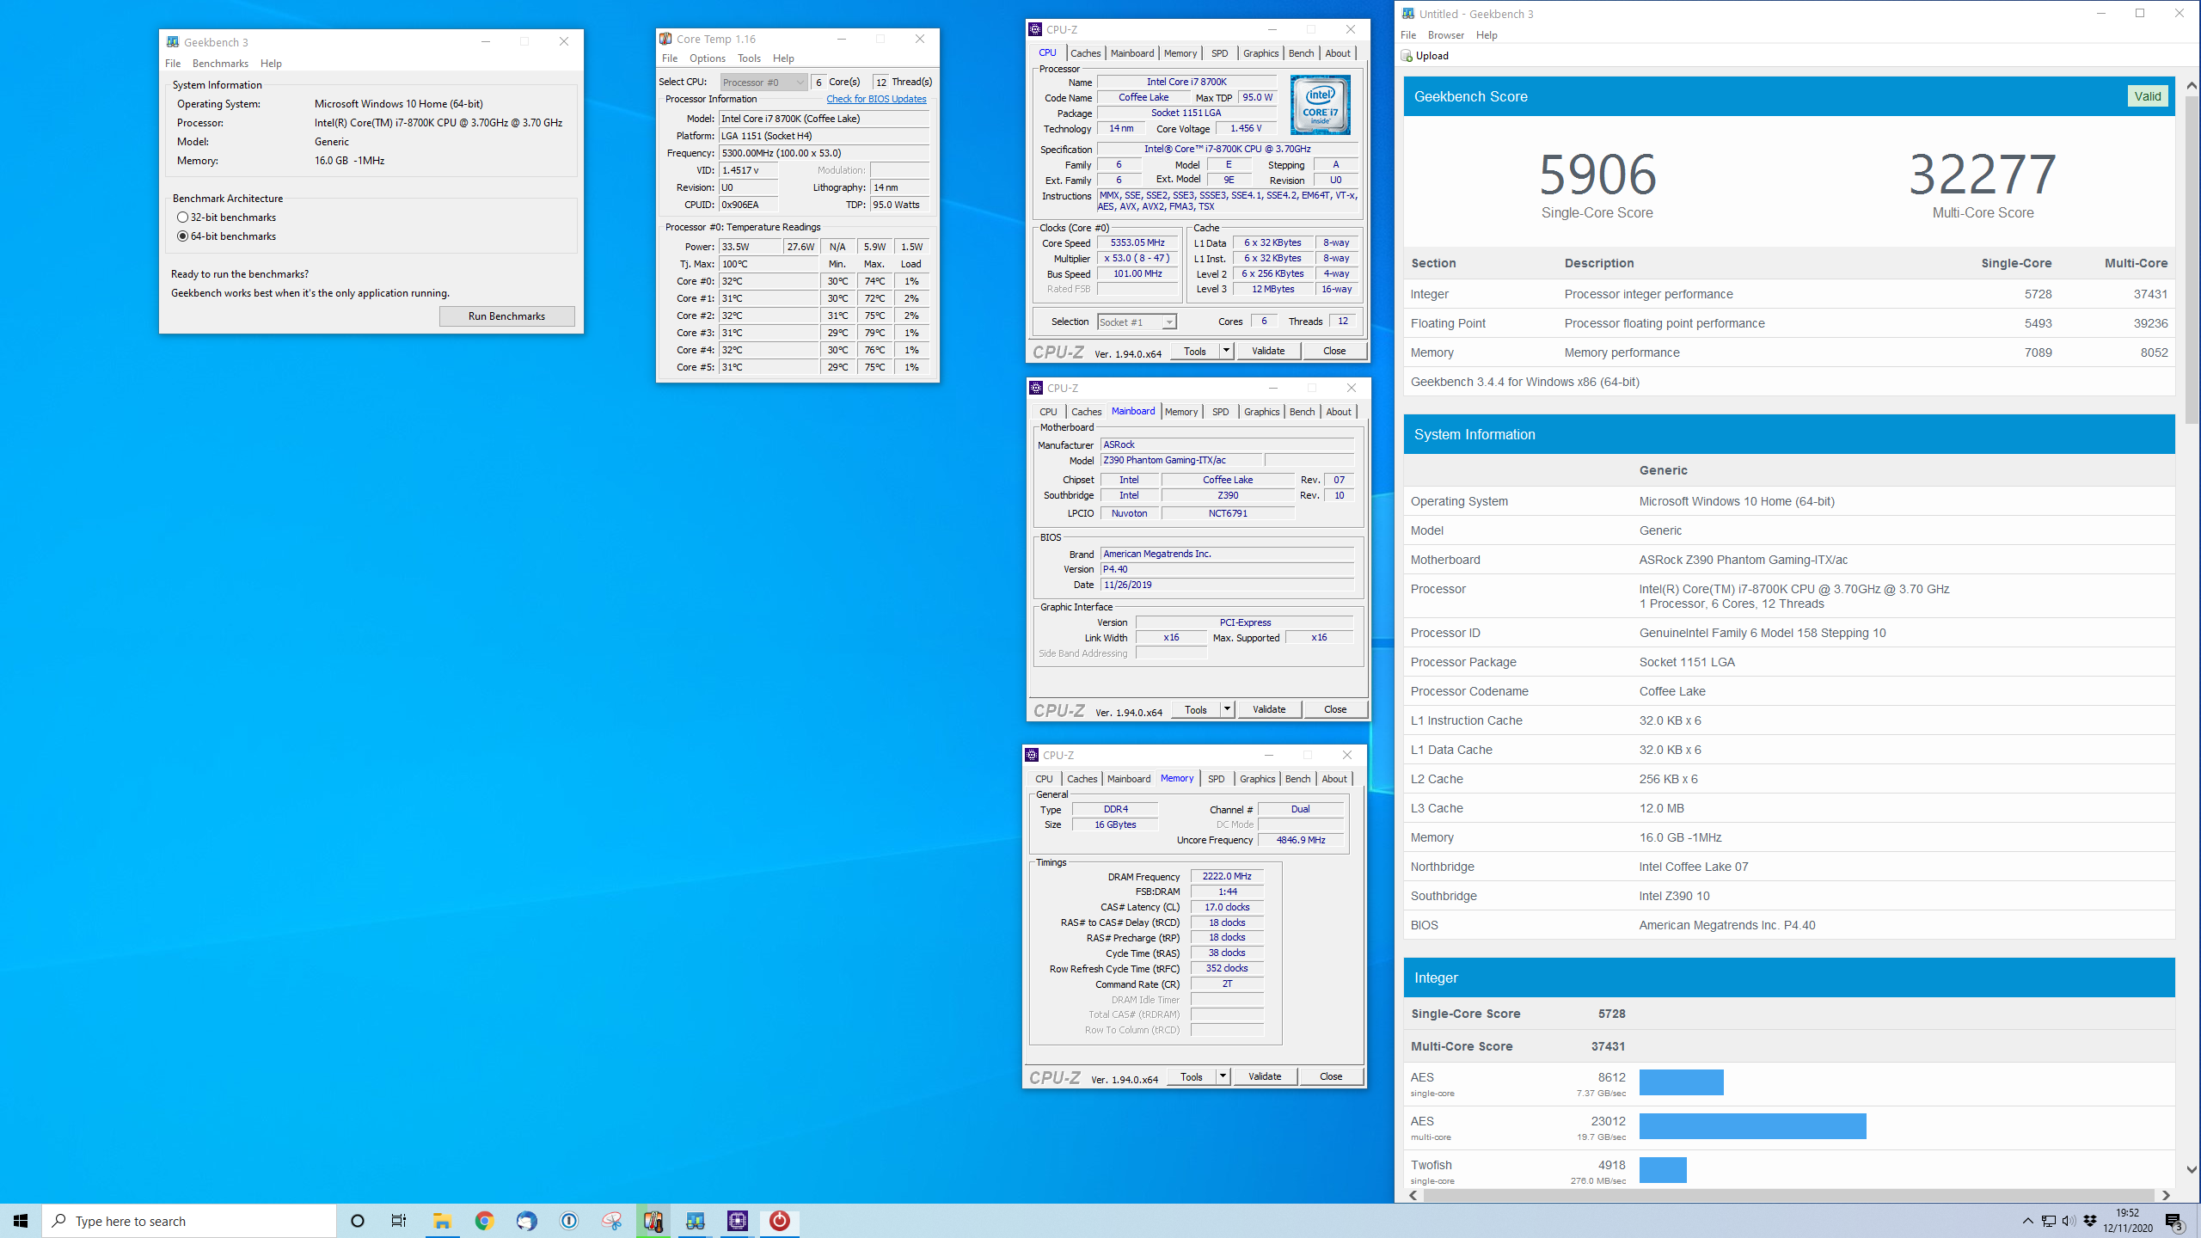Click the Geekbench 3 launcher window title icon
Image resolution: width=2201 pixels, height=1238 pixels.
[173, 42]
